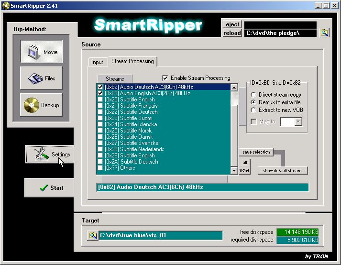Click the empty drive field above source path
The width and height of the screenshot is (341, 265).
coord(280,24)
